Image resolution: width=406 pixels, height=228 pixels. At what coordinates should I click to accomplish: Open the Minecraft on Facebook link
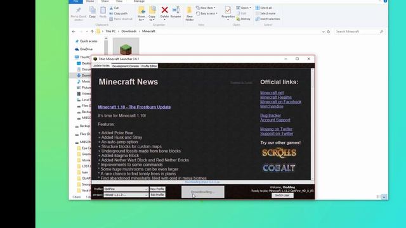tap(280, 102)
